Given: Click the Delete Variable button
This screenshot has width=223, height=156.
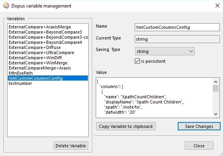Looking at the screenshot, I should (x=71, y=146).
